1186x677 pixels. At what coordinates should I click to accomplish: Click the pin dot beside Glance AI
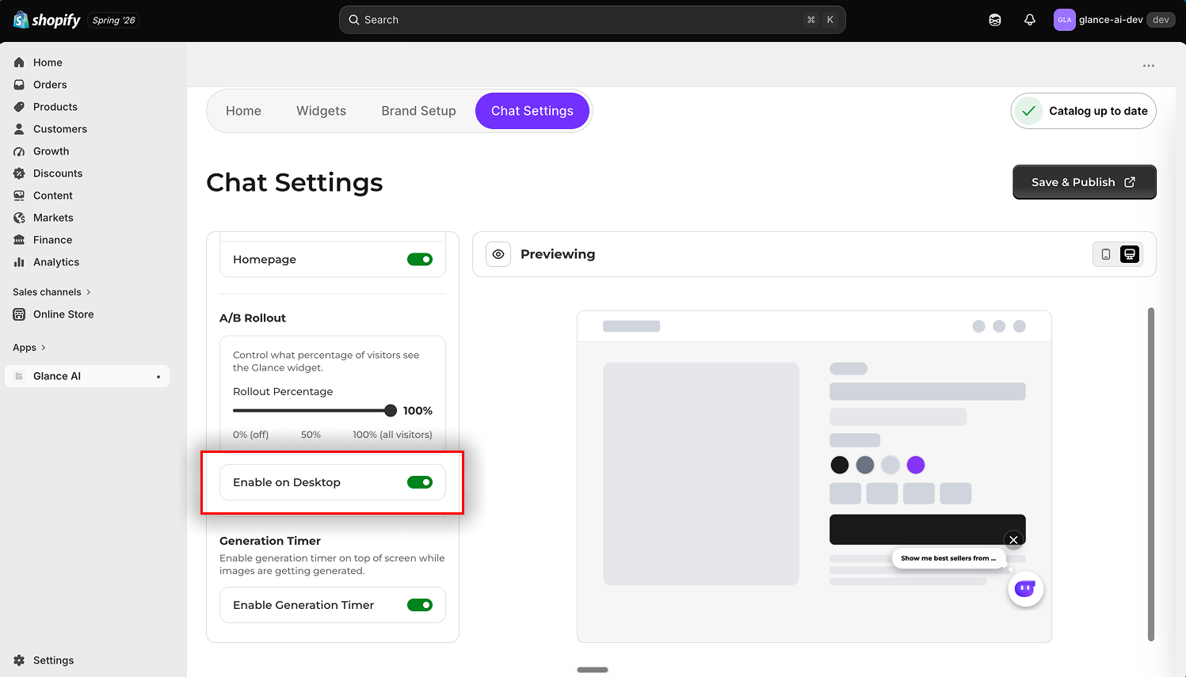[158, 377]
